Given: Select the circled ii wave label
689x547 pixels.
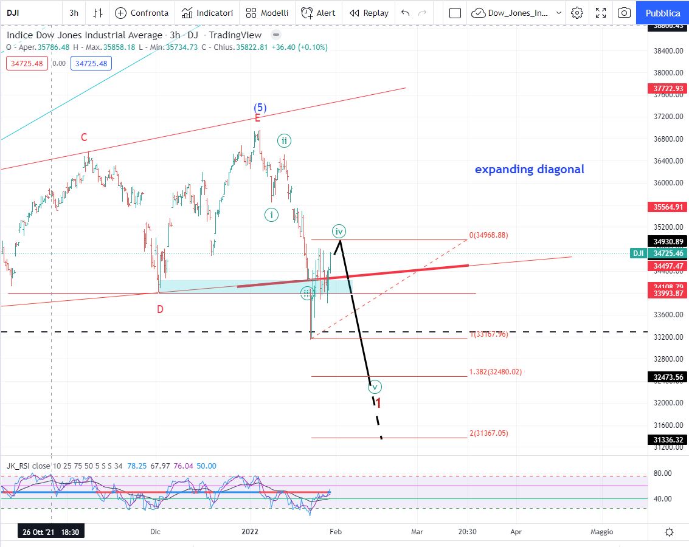Looking at the screenshot, I should tap(285, 141).
